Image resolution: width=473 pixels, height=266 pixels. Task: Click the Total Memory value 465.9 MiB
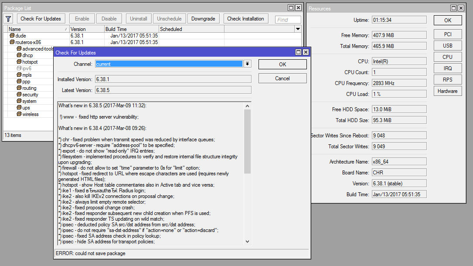click(399, 46)
